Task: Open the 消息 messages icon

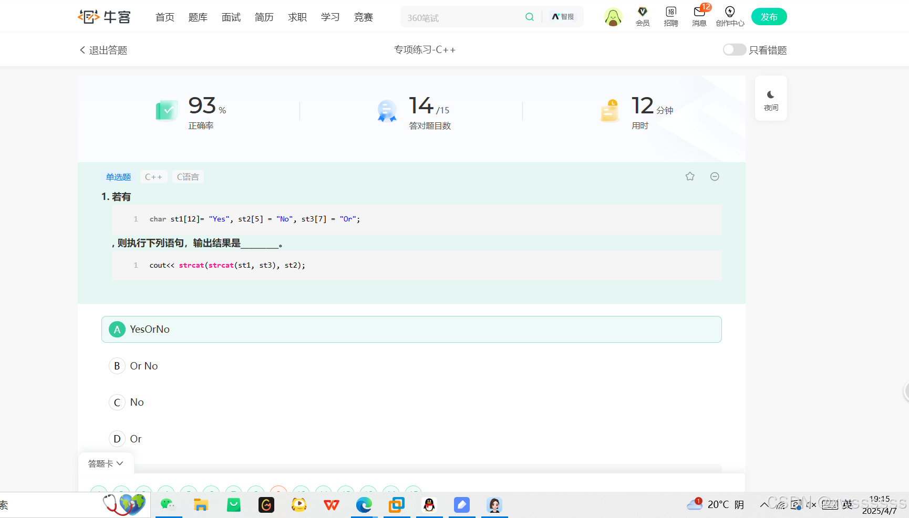Action: tap(699, 17)
